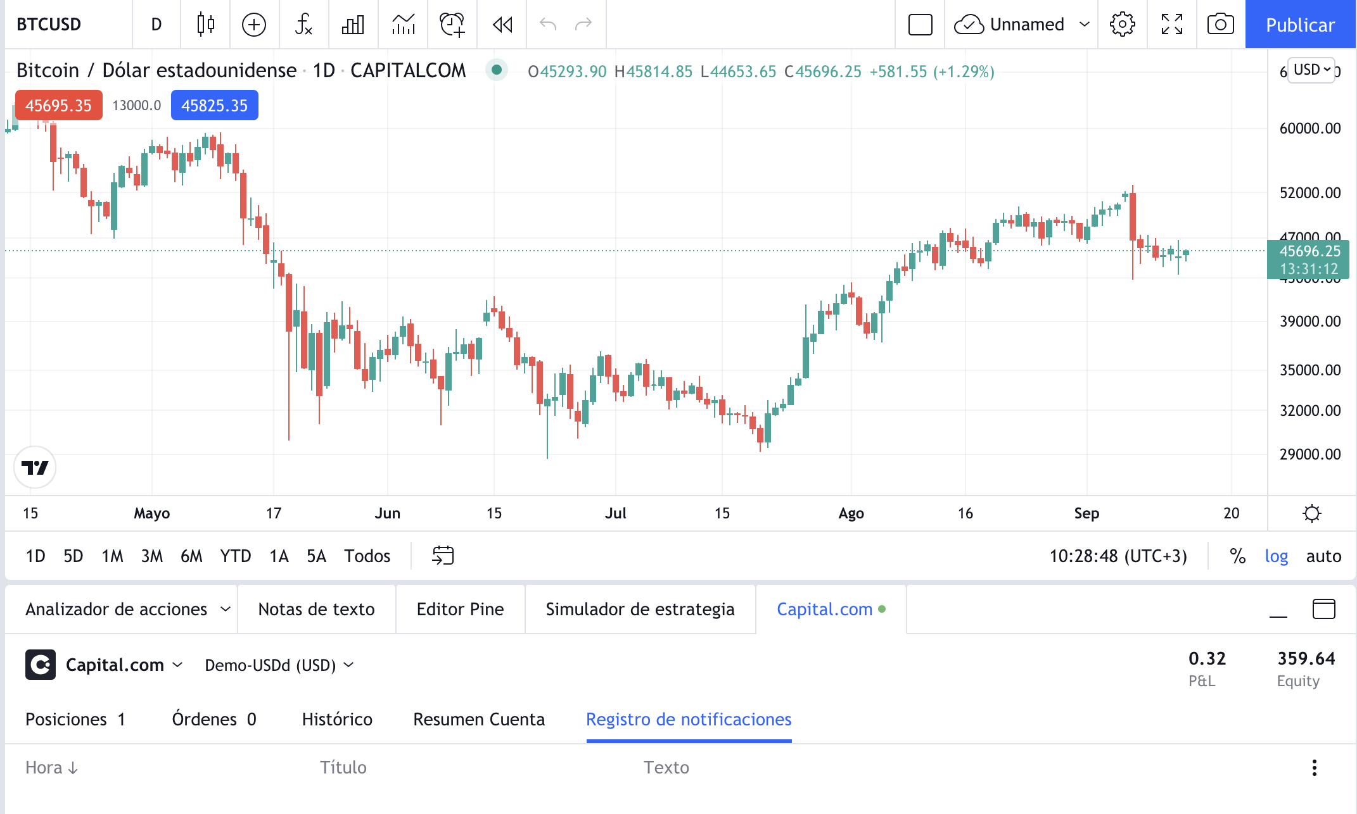Screen dimensions: 1357x814
Task: Switch to the Editor Pine tab
Action: 460,609
